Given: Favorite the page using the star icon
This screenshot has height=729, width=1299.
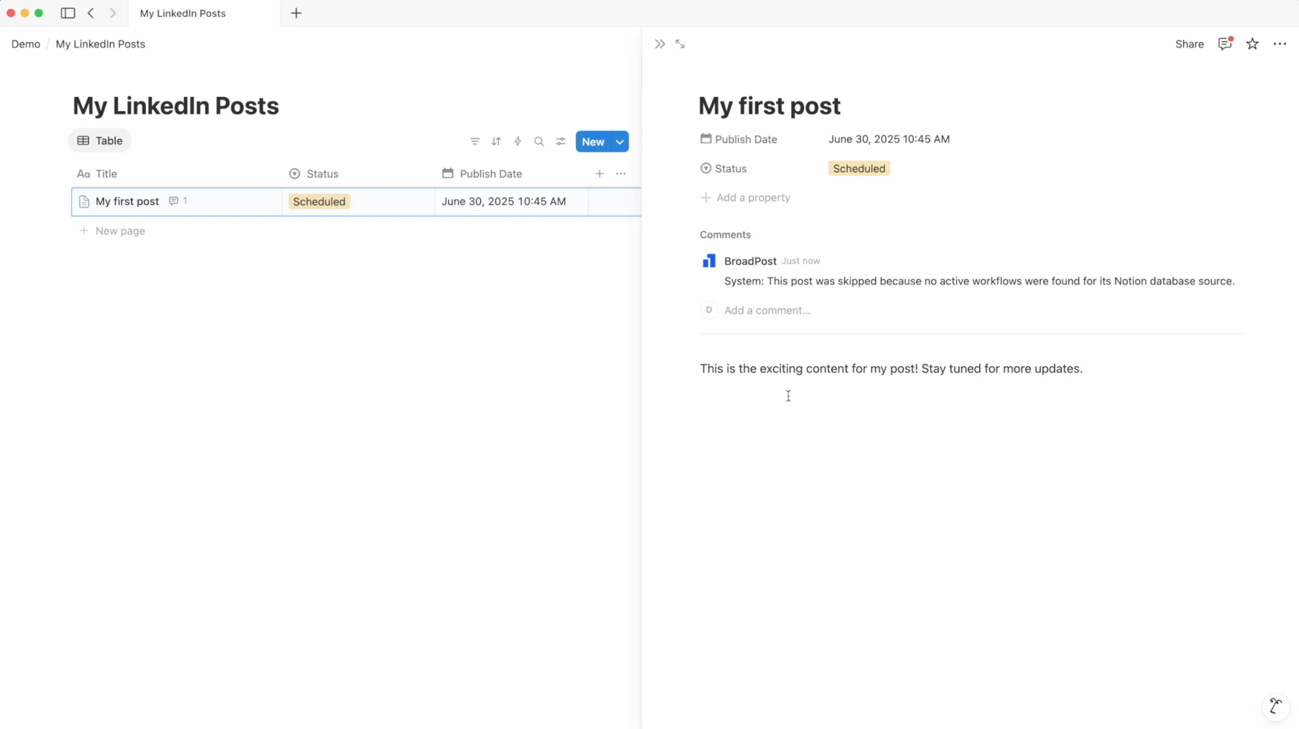Looking at the screenshot, I should tap(1252, 44).
